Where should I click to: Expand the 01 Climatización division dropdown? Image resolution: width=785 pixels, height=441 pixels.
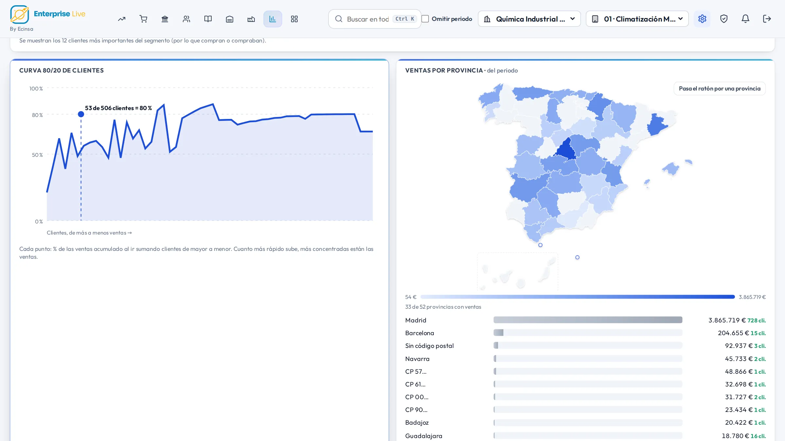tap(637, 19)
